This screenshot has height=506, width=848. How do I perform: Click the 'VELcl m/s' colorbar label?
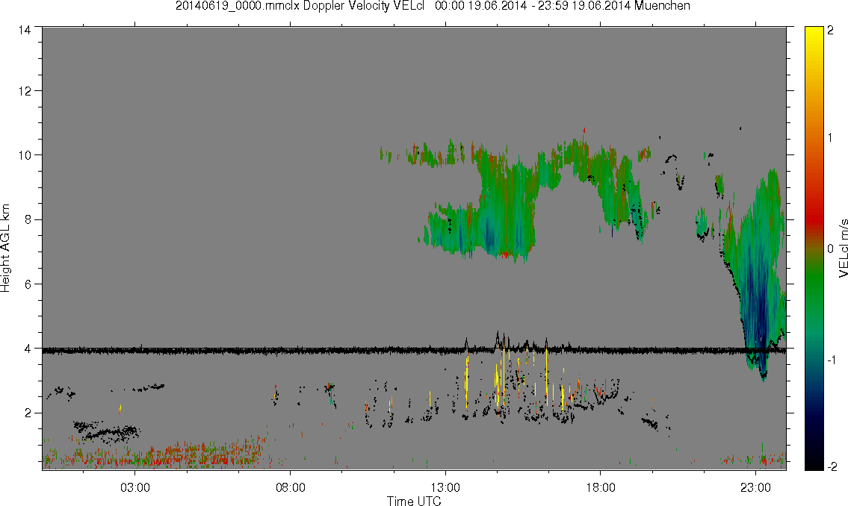tap(843, 249)
